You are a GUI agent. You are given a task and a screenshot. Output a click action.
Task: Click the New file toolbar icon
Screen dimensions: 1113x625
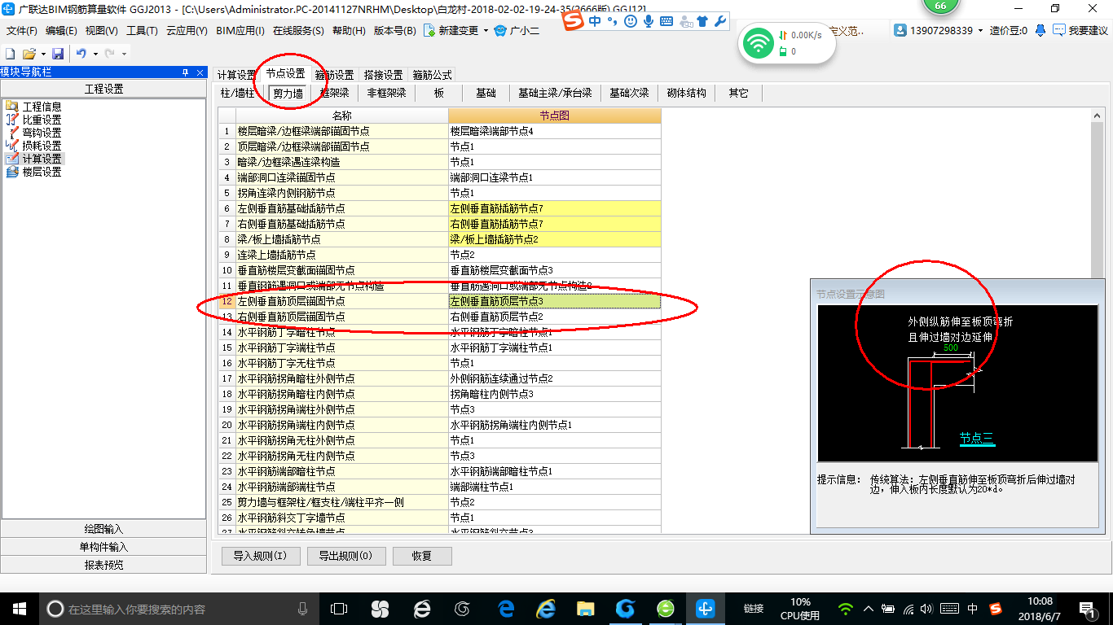(x=11, y=53)
